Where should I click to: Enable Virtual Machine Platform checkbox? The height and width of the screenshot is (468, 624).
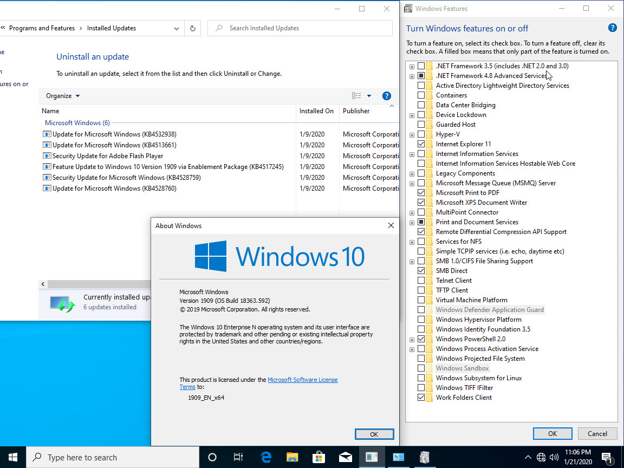(x=421, y=300)
